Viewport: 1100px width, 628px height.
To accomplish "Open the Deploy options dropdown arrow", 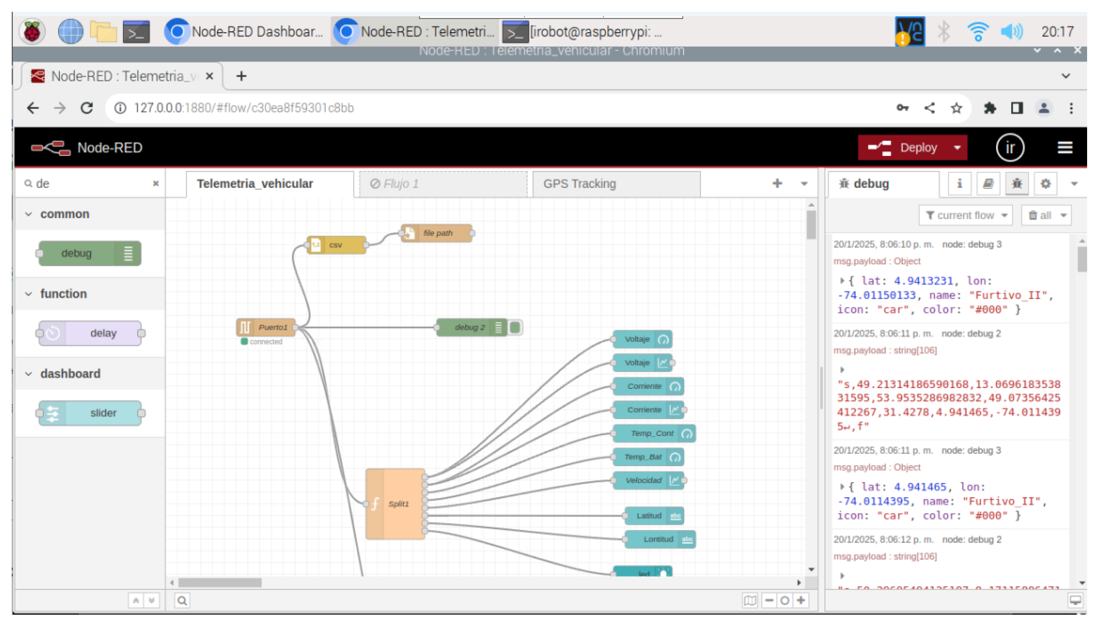I will [957, 147].
